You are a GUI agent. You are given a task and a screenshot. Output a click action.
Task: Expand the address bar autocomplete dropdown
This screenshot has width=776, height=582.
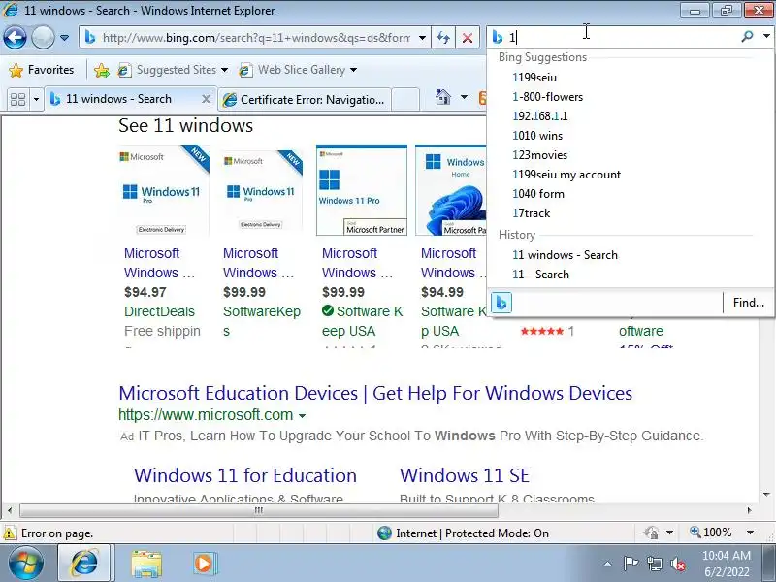click(x=422, y=38)
